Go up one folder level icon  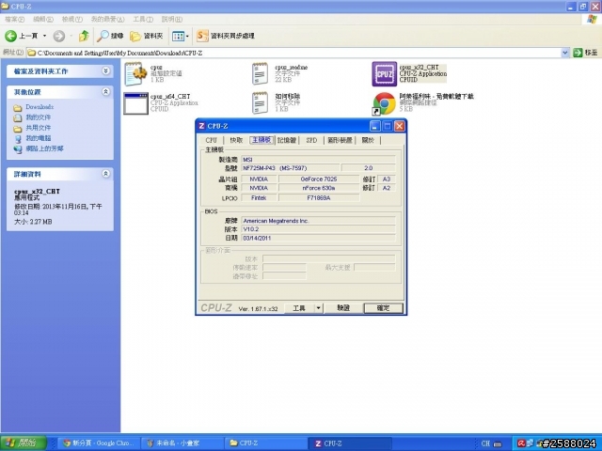84,36
